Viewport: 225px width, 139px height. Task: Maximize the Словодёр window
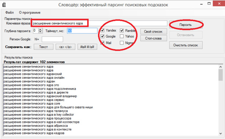click(x=209, y=4)
